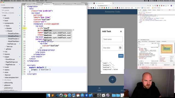This screenshot has width=175, height=98.
Task: Open PageTodo.vue in sidebar
Action: [10, 65]
